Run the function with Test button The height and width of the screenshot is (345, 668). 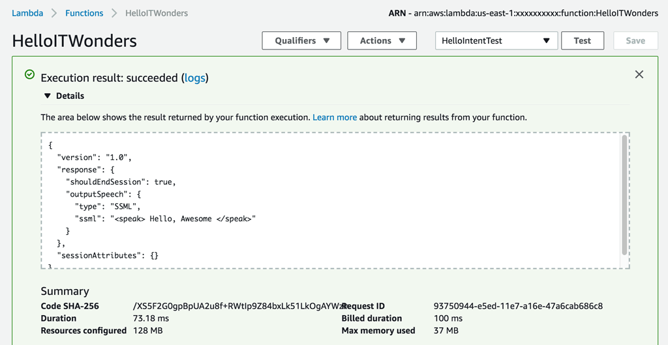(x=582, y=40)
